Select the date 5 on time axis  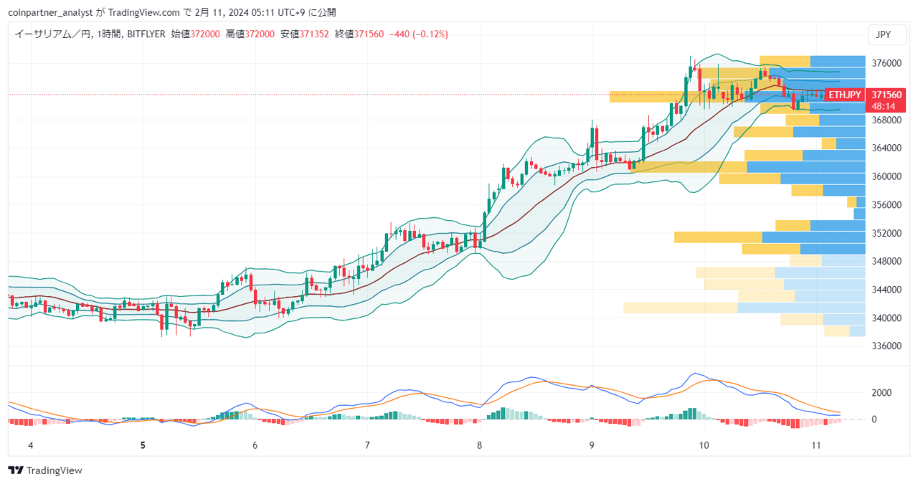143,445
